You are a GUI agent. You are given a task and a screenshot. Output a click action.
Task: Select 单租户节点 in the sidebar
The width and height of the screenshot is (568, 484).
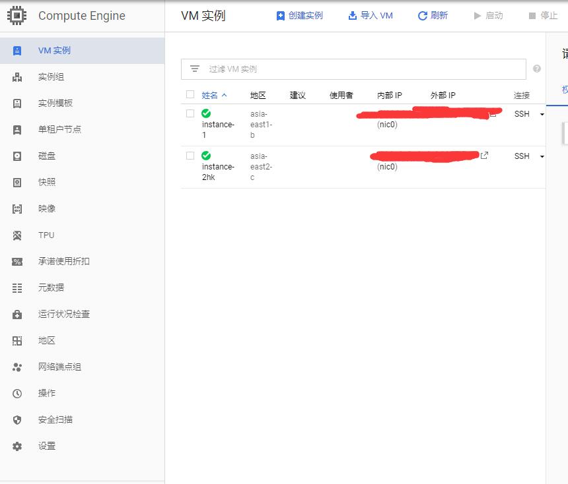(59, 129)
